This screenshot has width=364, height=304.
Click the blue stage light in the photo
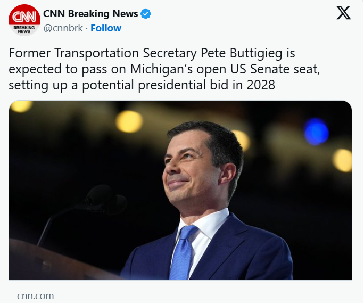click(x=316, y=131)
